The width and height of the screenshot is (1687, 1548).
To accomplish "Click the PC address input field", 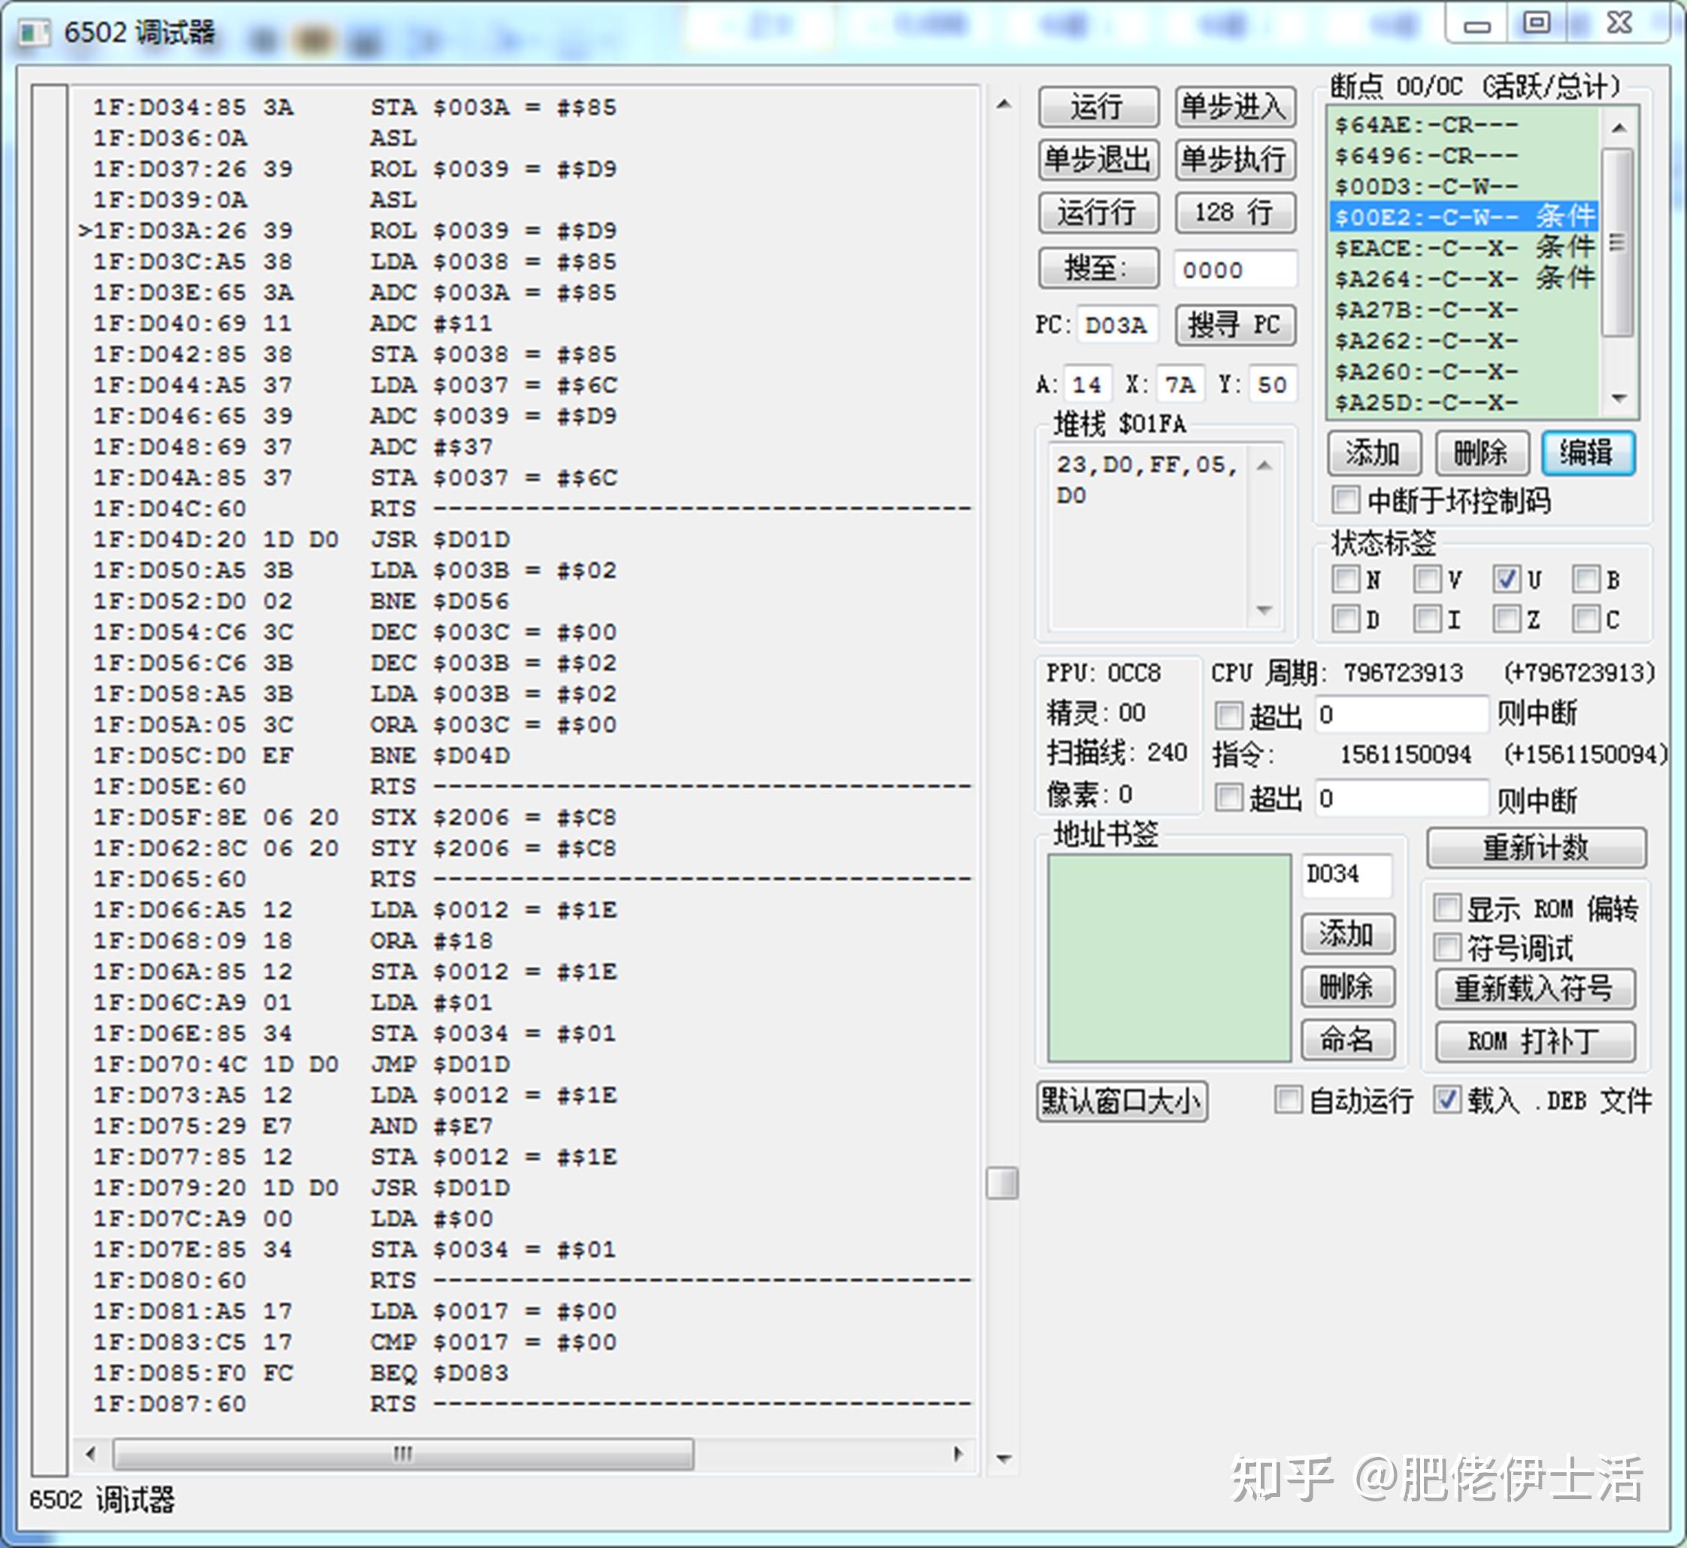I will point(1116,325).
